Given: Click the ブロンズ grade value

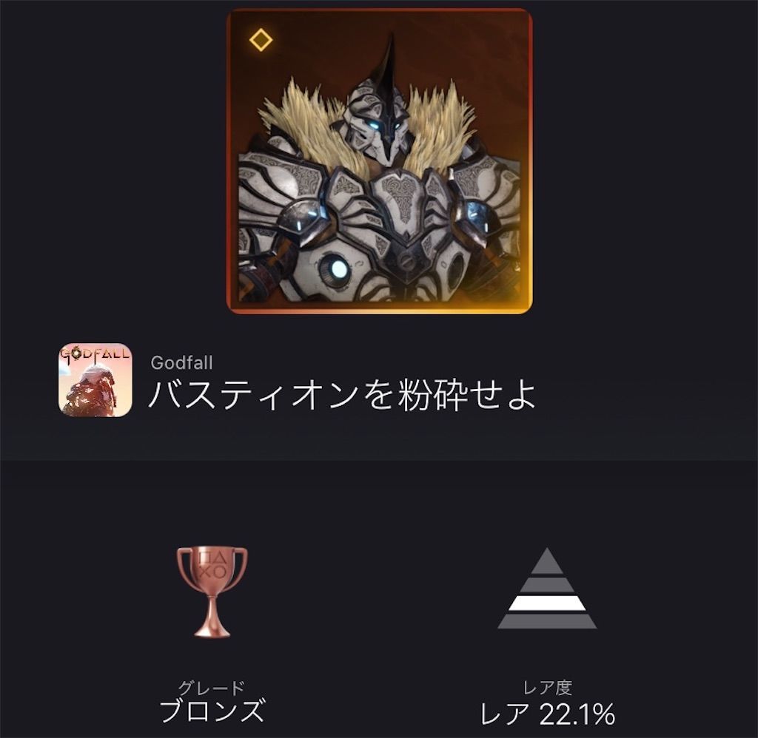Looking at the screenshot, I should click(212, 711).
